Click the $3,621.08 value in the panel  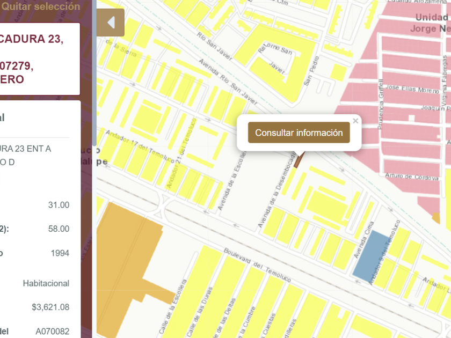point(50,307)
